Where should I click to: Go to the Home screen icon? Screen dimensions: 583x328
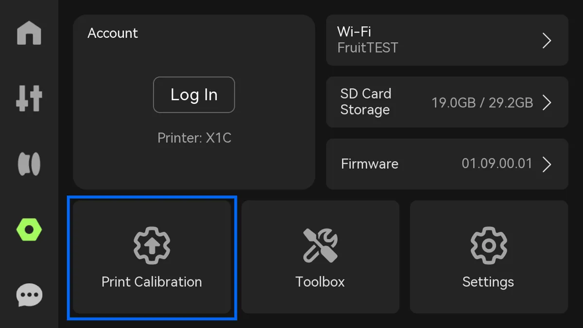(29, 33)
